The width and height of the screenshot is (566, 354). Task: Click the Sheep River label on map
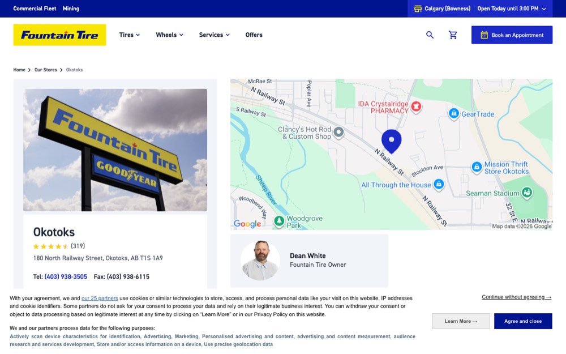(265, 190)
